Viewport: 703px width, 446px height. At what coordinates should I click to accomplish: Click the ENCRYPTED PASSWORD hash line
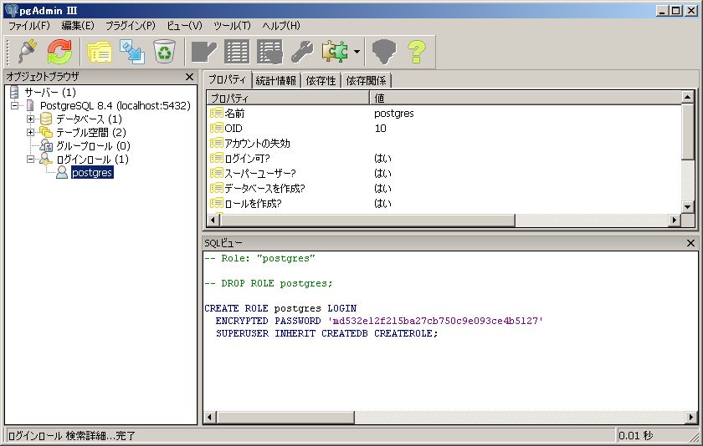click(379, 321)
